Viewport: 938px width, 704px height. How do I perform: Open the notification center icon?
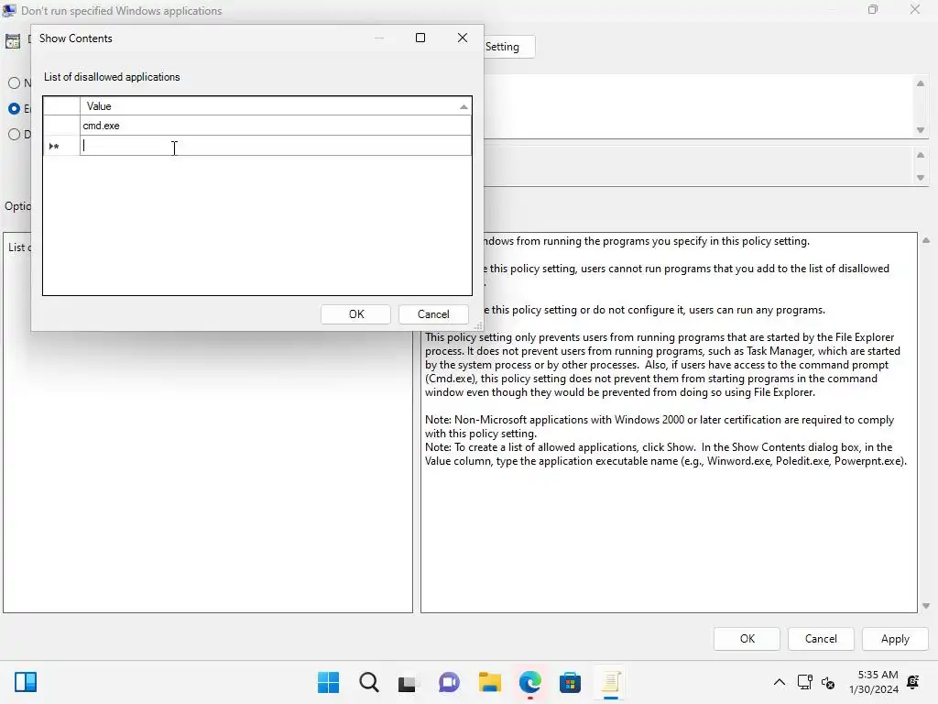[x=914, y=682]
